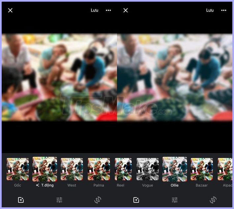Open adjustment sliders icon in right screen
The image size is (234, 209).
[175, 200]
